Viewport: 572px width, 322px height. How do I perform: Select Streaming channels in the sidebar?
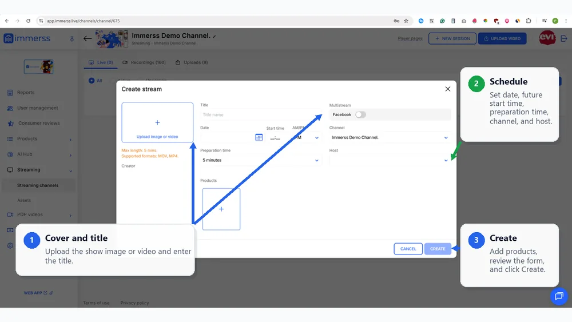coord(38,185)
